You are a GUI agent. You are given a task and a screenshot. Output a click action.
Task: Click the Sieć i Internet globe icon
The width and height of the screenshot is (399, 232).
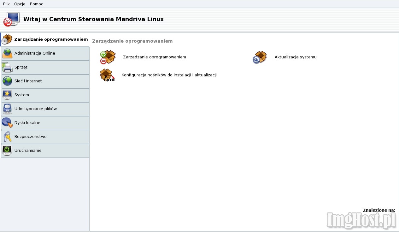[x=7, y=81]
